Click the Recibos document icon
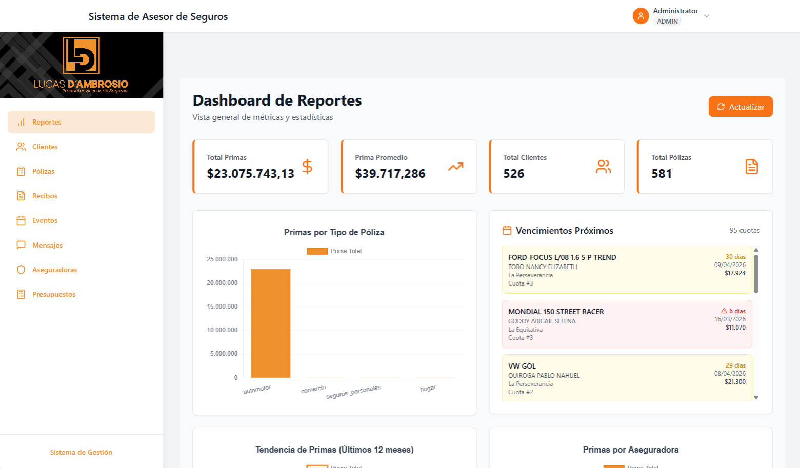This screenshot has height=468, width=800. 21,196
